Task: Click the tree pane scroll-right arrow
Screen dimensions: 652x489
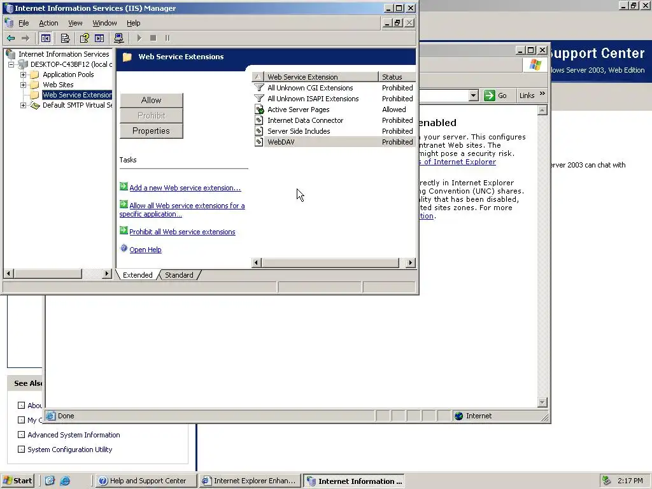Action: [x=107, y=274]
